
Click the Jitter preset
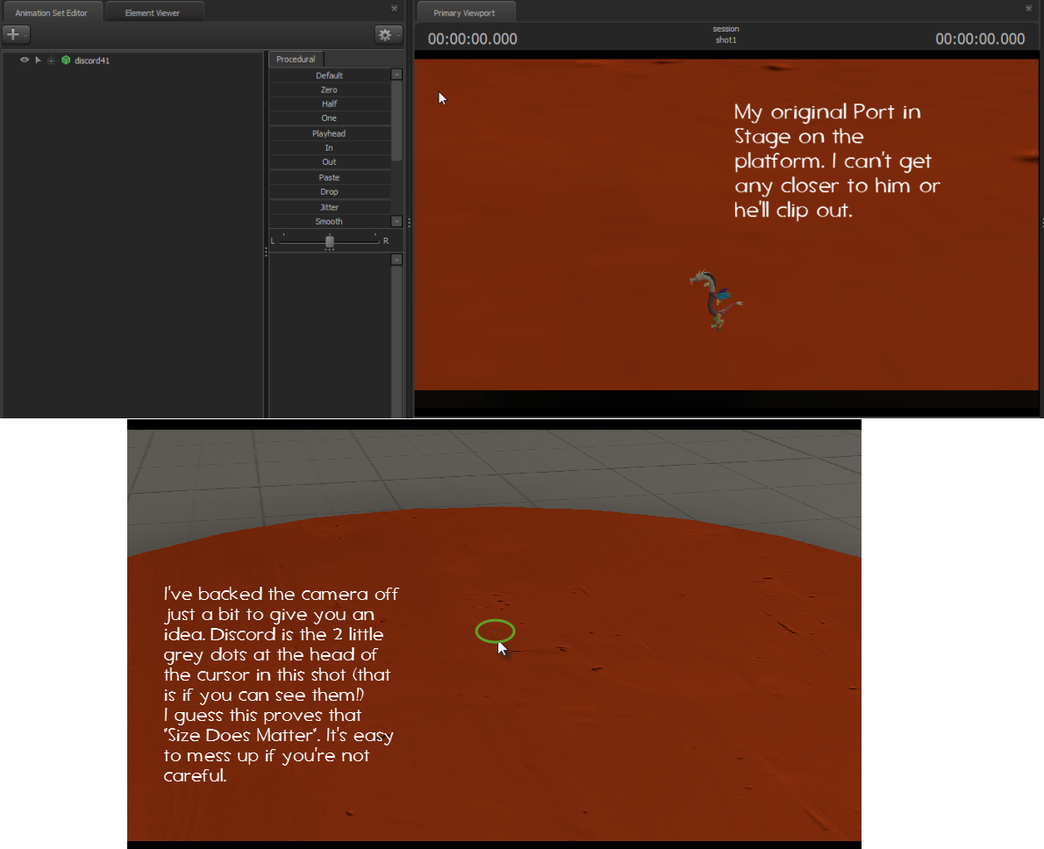pyautogui.click(x=330, y=207)
